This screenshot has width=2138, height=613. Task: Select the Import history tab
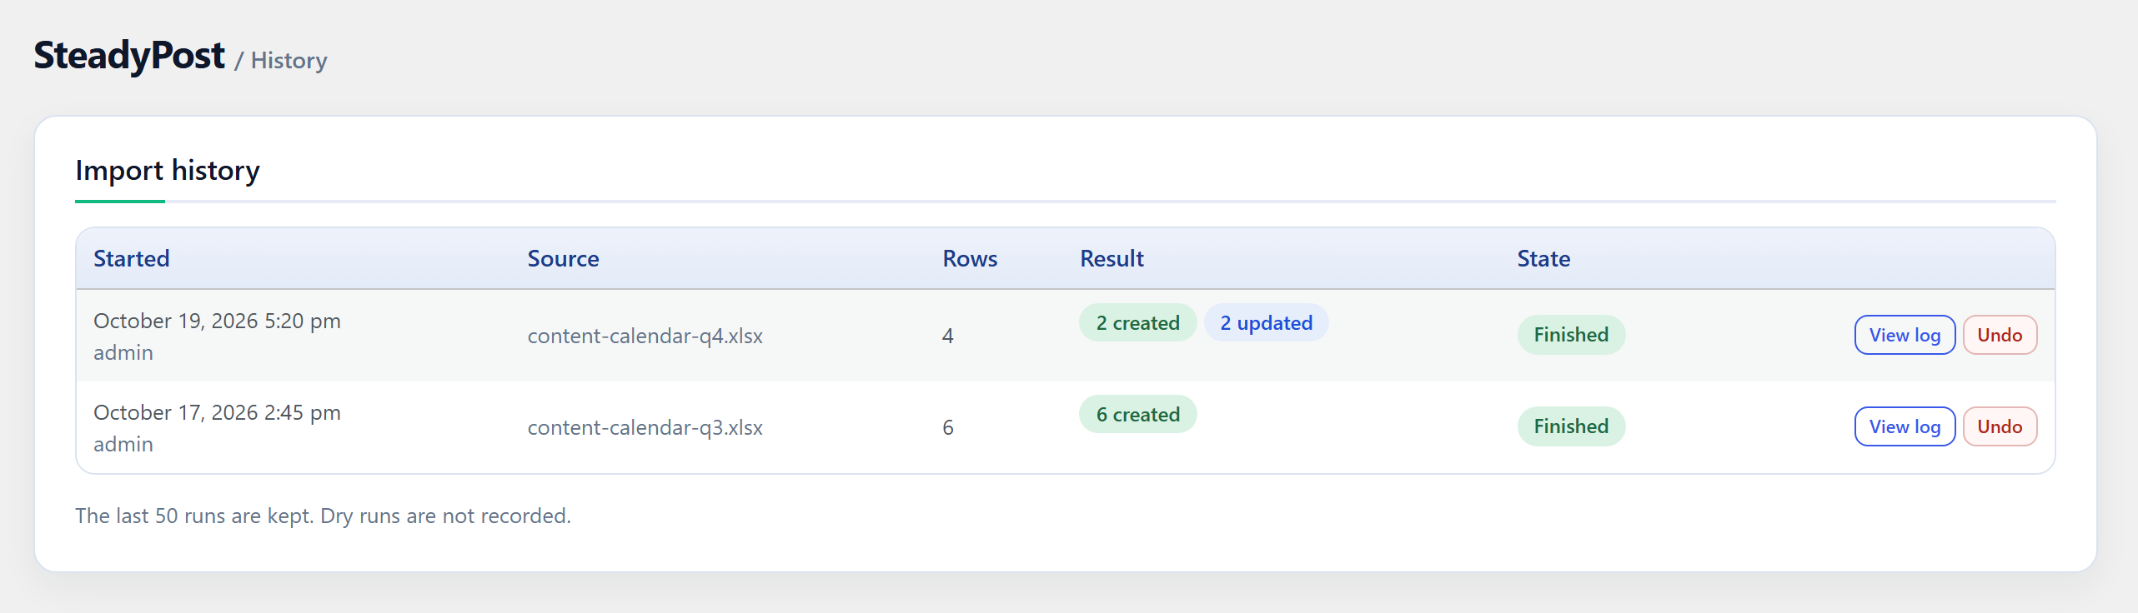168,171
